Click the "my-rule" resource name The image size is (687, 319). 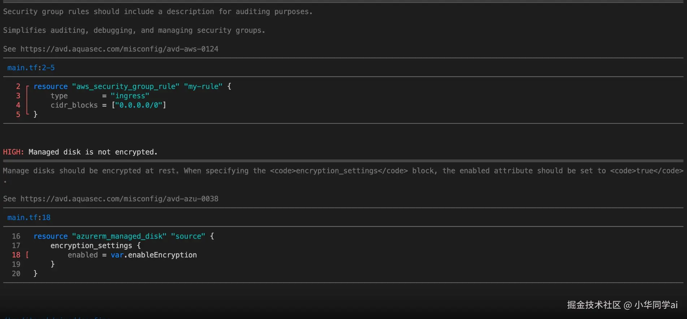(203, 87)
